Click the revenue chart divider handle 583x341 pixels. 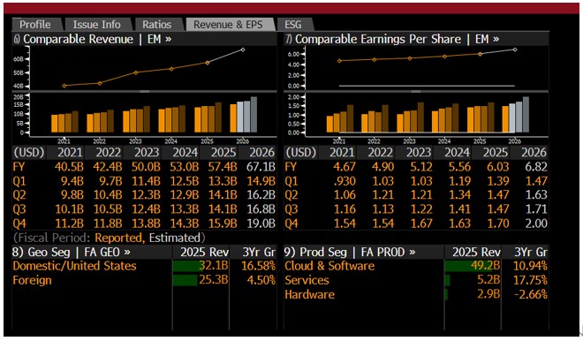[x=145, y=91]
